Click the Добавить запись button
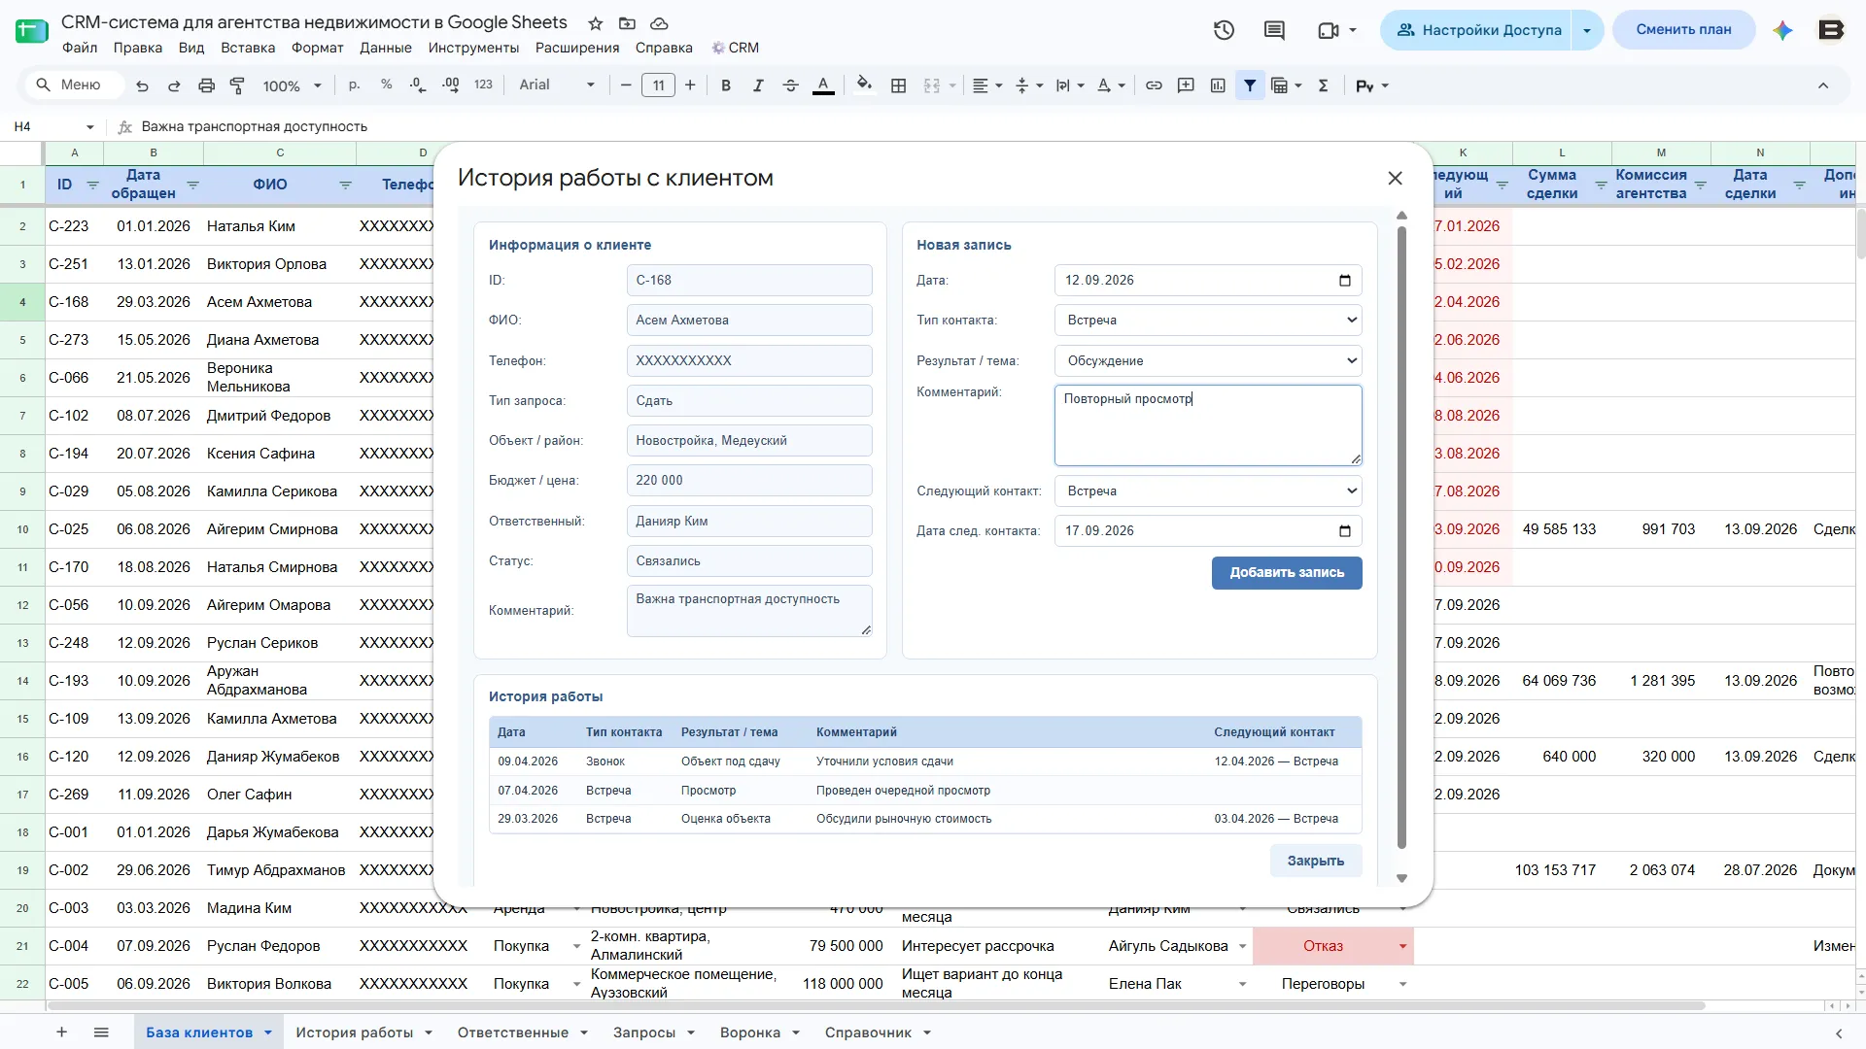The image size is (1866, 1049). click(x=1287, y=573)
